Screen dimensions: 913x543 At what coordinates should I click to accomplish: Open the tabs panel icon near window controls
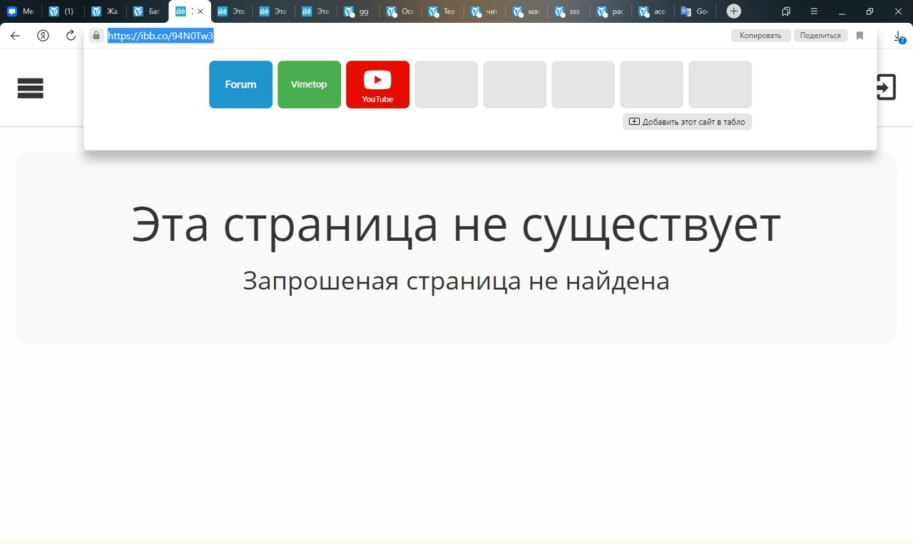pos(786,11)
